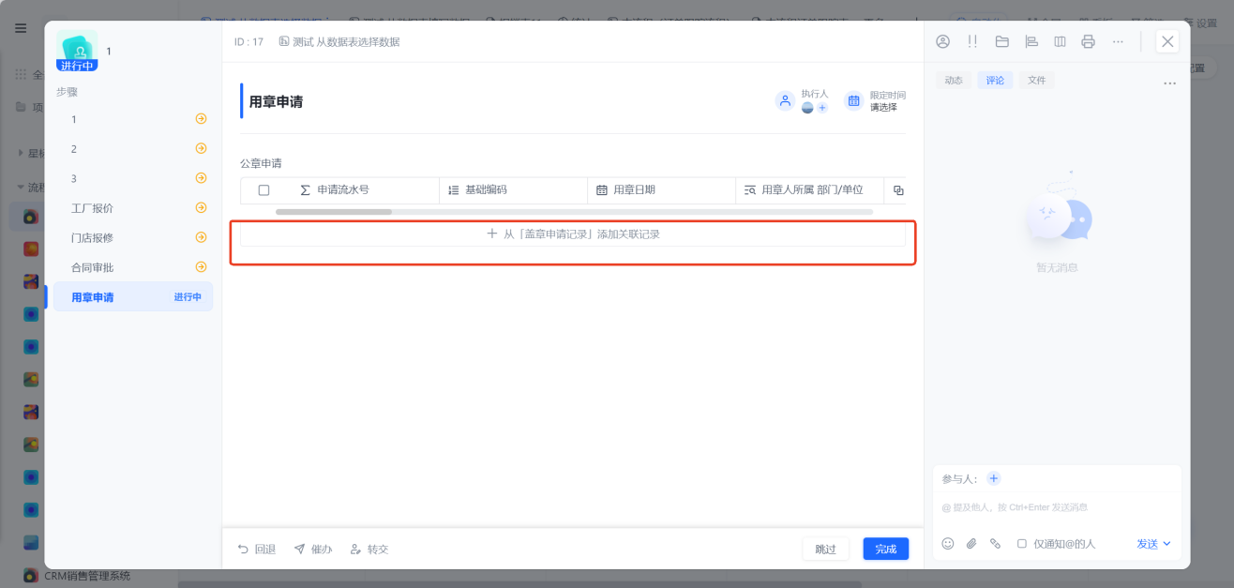Attach a file with paperclip icon
1234x588 pixels.
(971, 543)
